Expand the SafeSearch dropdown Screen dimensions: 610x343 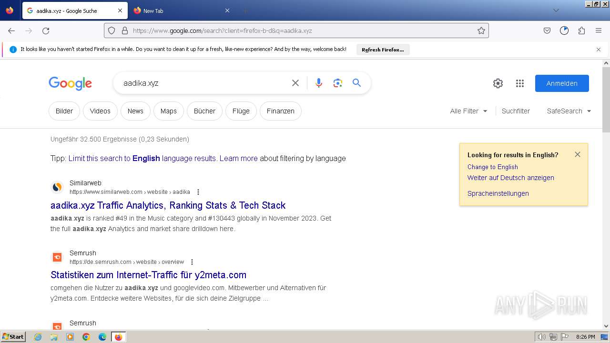(x=569, y=111)
